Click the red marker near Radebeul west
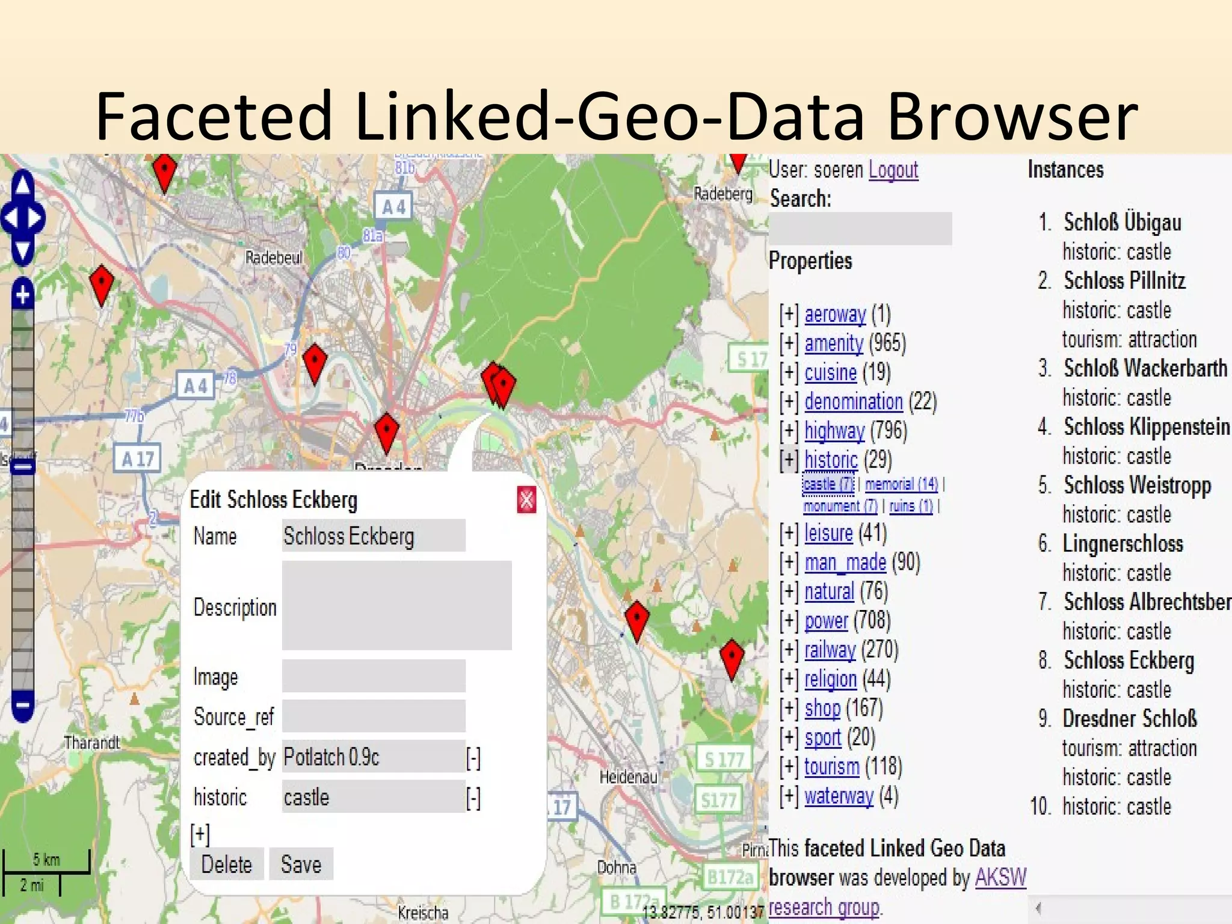 tap(102, 285)
